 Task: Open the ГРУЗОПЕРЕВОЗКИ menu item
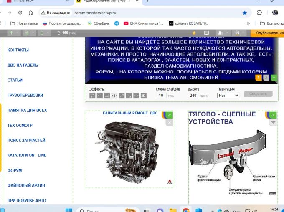(25, 95)
